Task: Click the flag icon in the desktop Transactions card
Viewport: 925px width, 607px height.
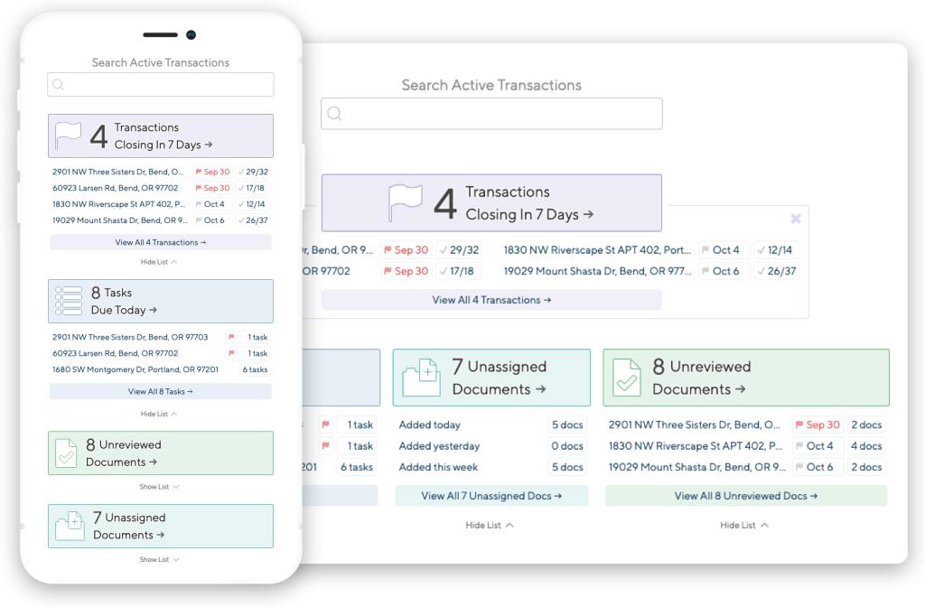Action: click(405, 203)
